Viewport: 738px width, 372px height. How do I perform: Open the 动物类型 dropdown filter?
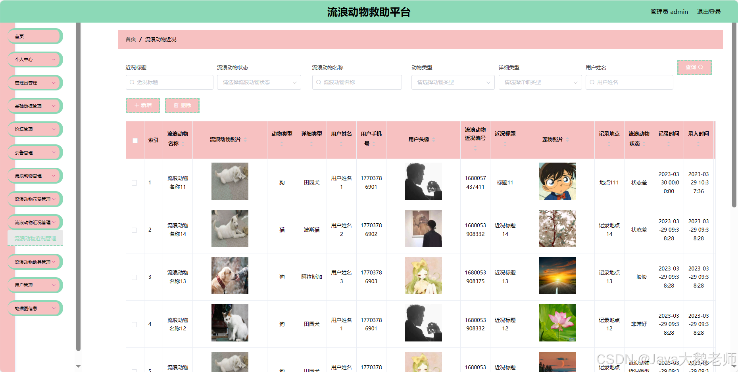tap(453, 82)
